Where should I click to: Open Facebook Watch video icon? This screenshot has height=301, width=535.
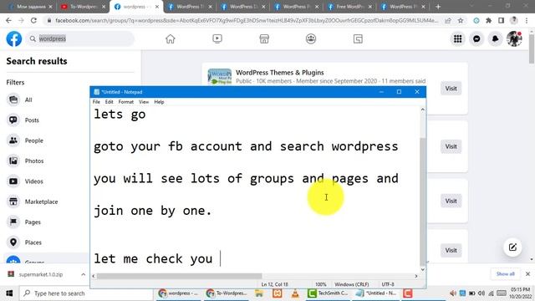pos(217,39)
